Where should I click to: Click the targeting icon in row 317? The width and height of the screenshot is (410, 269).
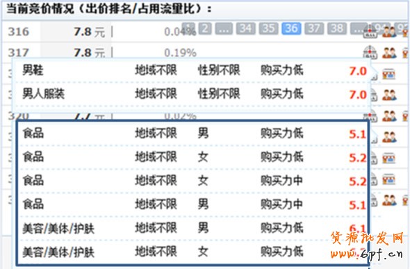370,53
